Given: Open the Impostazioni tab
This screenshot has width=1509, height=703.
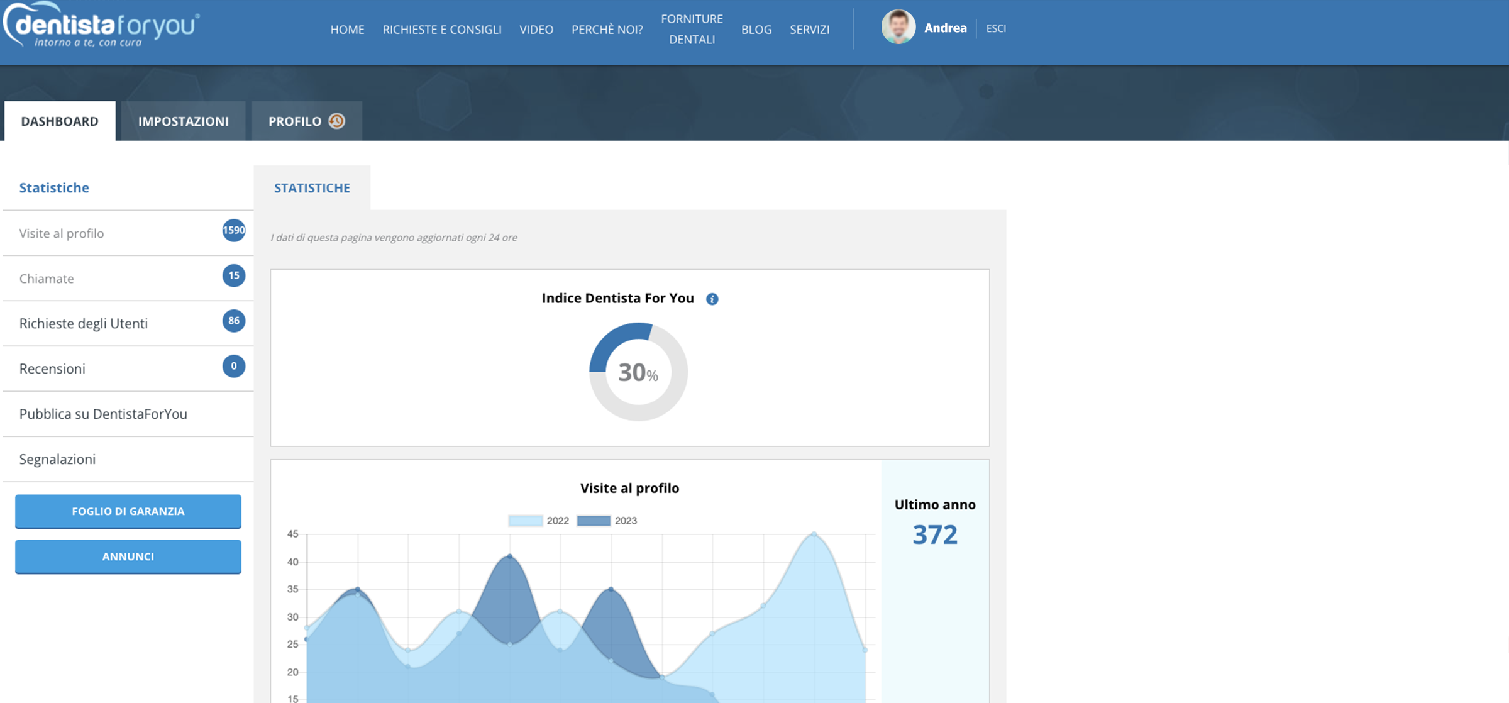Looking at the screenshot, I should [183, 121].
